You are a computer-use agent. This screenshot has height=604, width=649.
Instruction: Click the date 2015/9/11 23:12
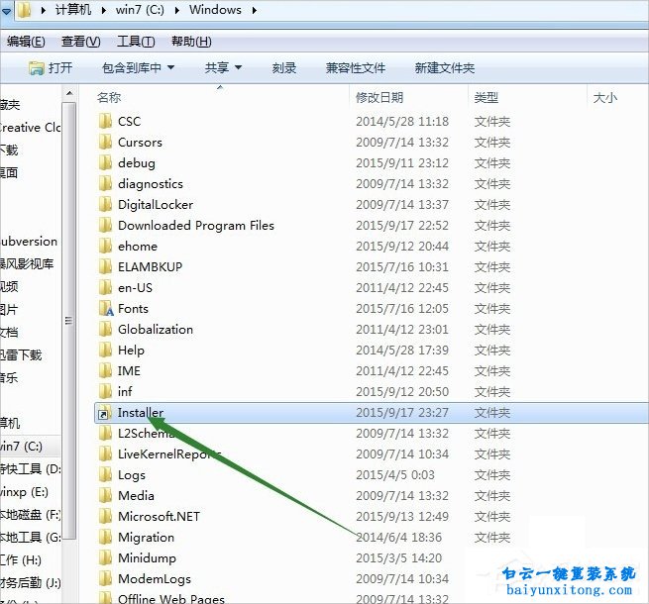[402, 162]
